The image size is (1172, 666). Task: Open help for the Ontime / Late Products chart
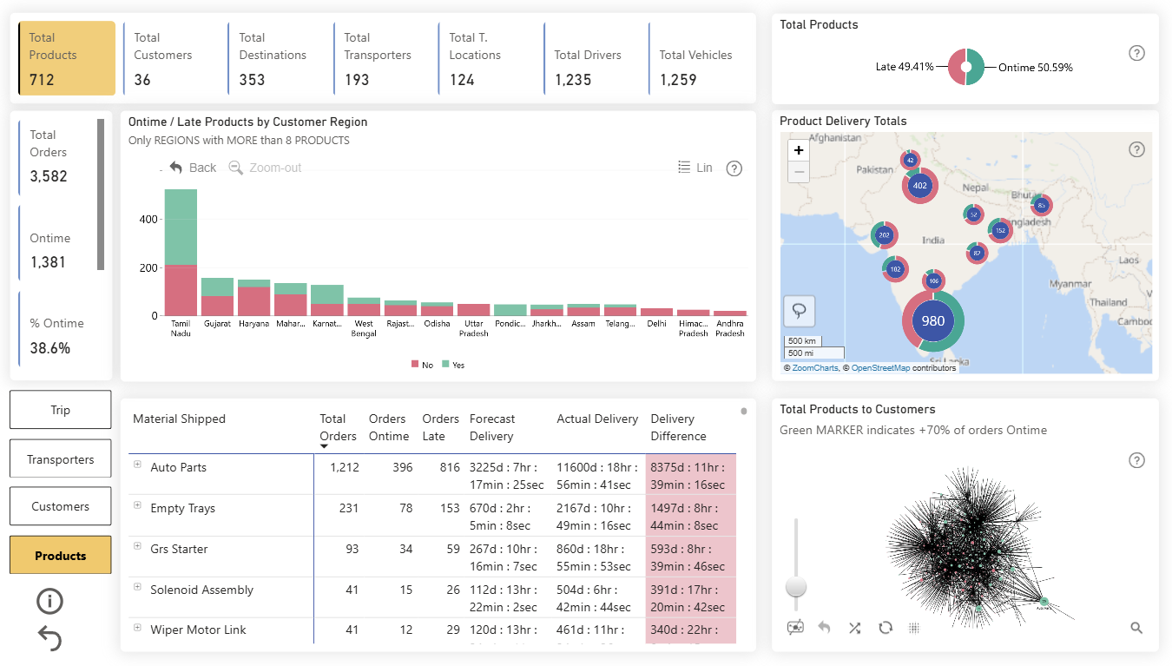(x=734, y=168)
